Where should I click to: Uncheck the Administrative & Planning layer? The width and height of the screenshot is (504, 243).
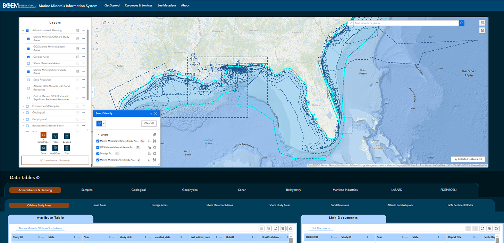27,30
